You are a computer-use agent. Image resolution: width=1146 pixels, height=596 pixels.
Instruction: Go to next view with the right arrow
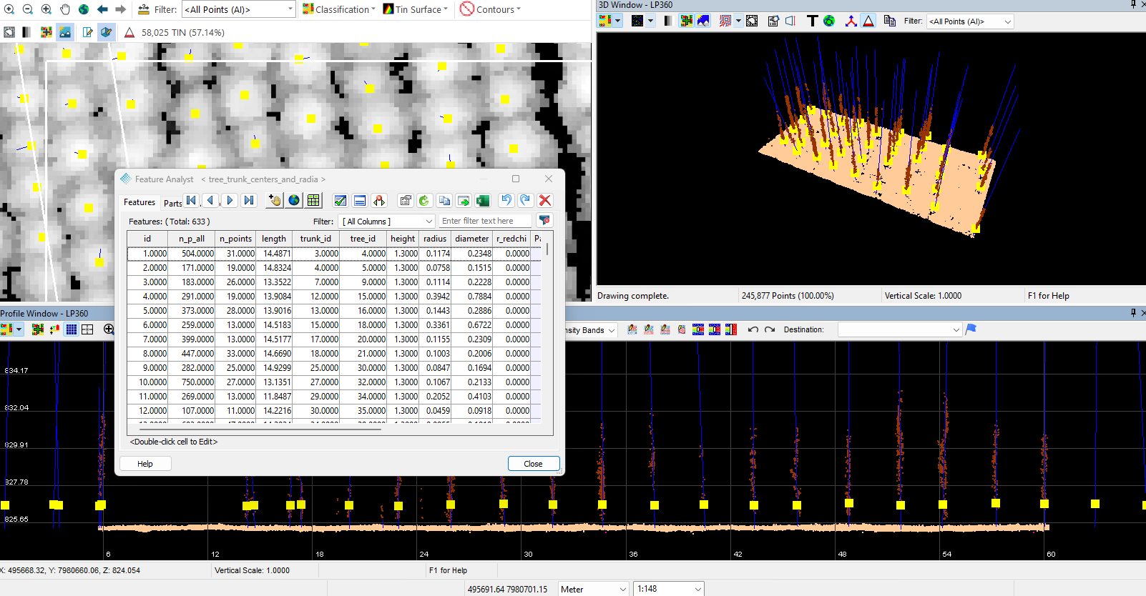(120, 9)
